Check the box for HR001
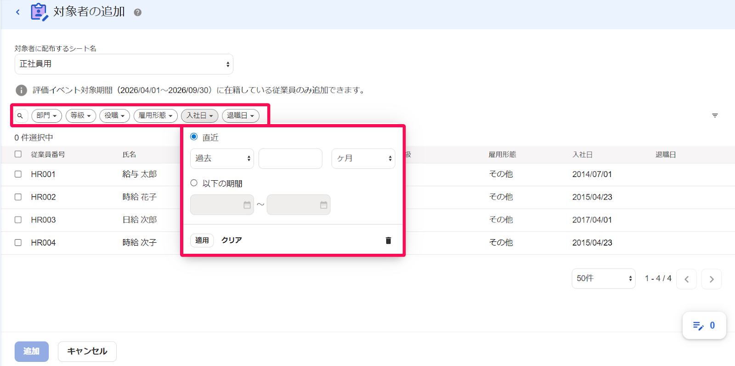 (18, 174)
